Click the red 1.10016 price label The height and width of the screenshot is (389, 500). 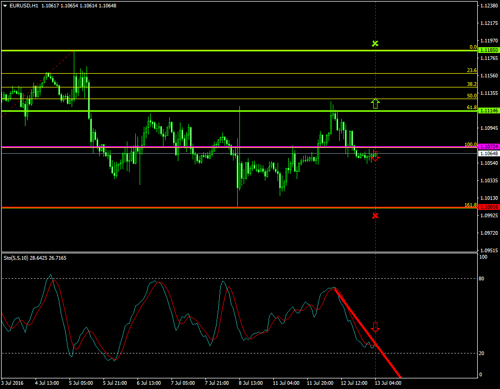[488, 207]
